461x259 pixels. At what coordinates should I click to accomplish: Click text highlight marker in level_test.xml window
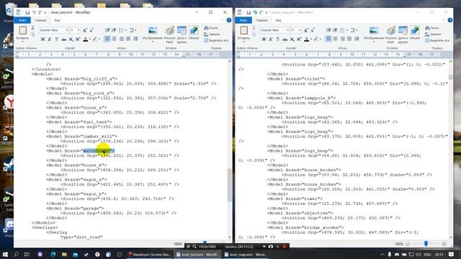coord(94,39)
